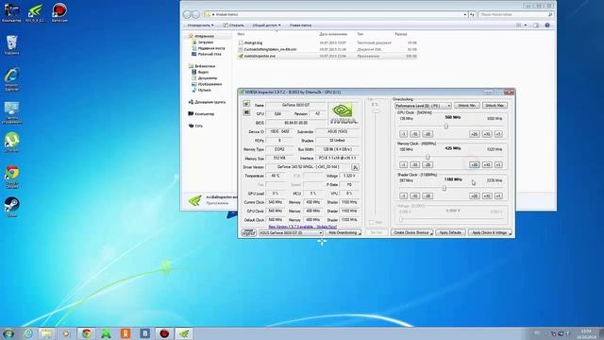Select the Steam desktop icon
This screenshot has height=340, width=604.
pos(12,207)
